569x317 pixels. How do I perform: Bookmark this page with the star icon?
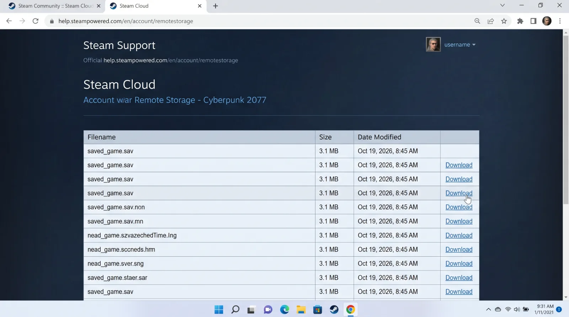pyautogui.click(x=504, y=21)
